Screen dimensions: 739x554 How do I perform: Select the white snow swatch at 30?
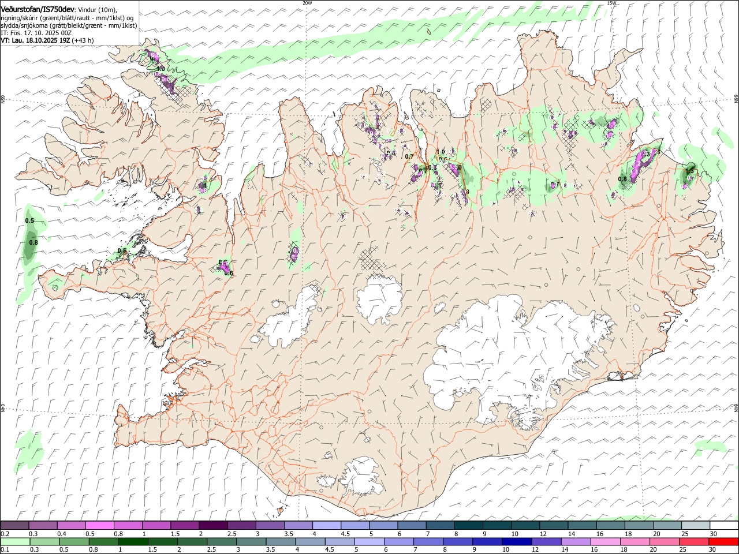coord(724,526)
